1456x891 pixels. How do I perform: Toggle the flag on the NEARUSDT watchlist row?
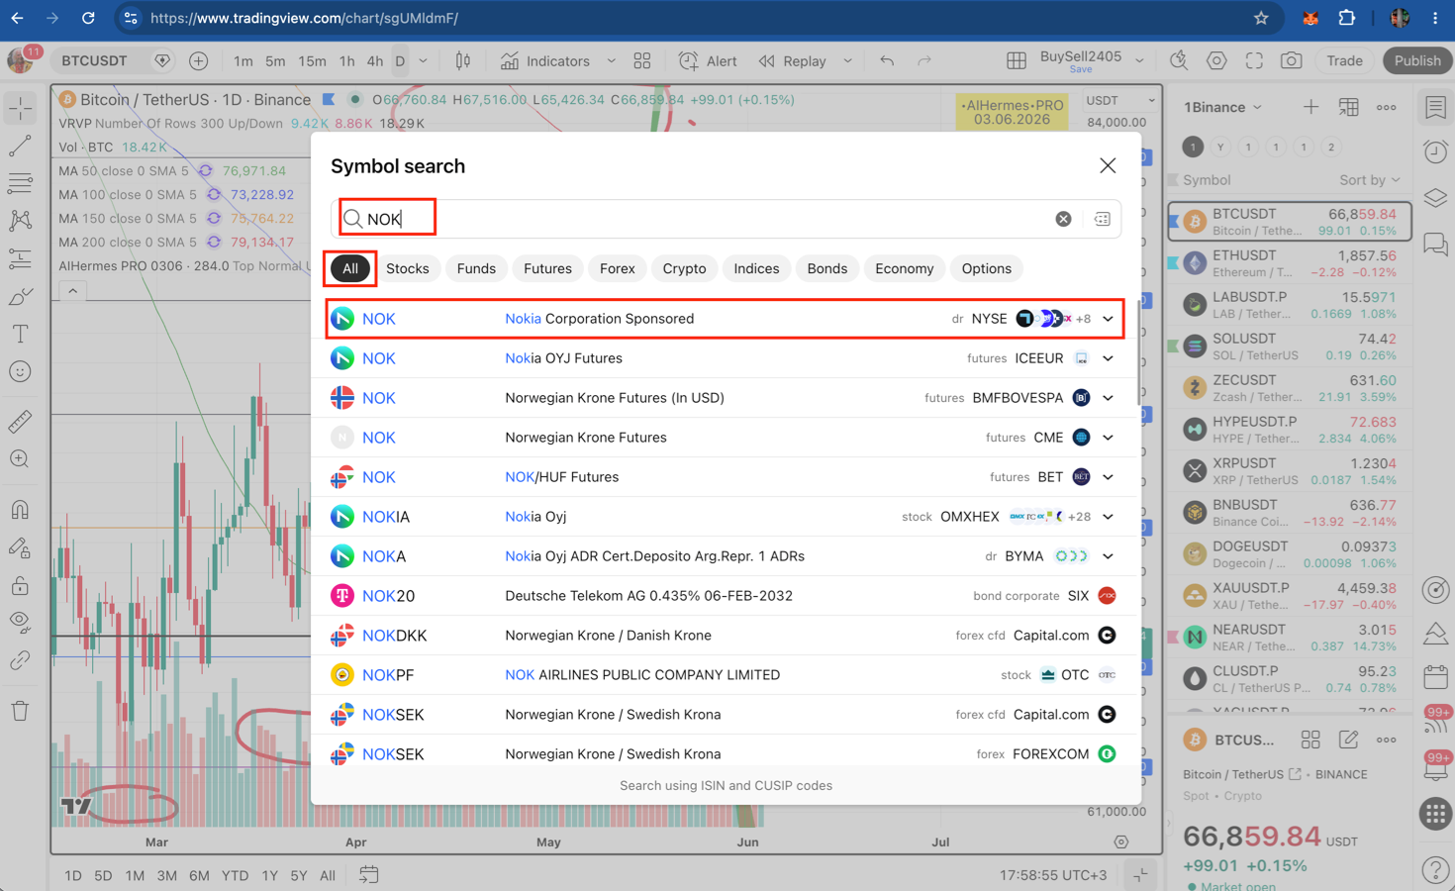pyautogui.click(x=1174, y=638)
